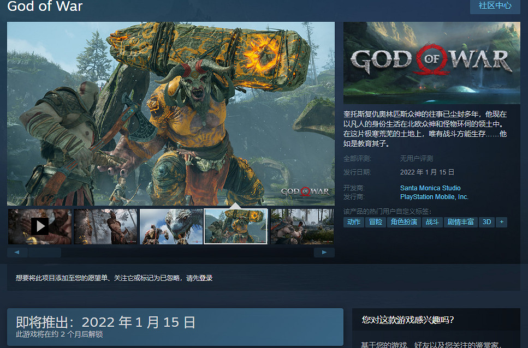Play the God of War trailer video
This screenshot has height=348, width=528.
coord(39,226)
